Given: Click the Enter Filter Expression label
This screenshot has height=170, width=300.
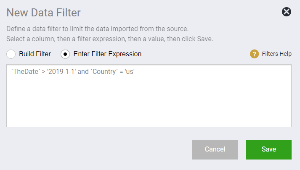Looking at the screenshot, I should [x=107, y=54].
